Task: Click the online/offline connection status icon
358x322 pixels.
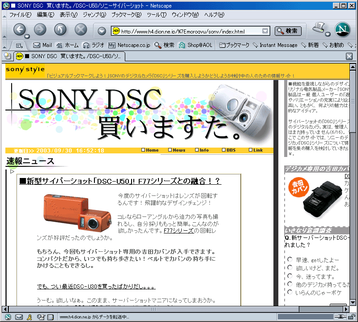Action: click(x=340, y=317)
